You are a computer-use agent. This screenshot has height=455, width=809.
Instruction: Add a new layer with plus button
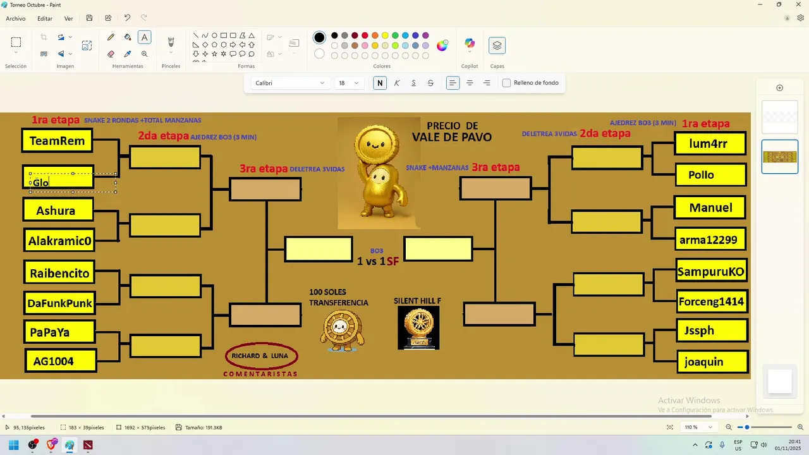(x=779, y=88)
